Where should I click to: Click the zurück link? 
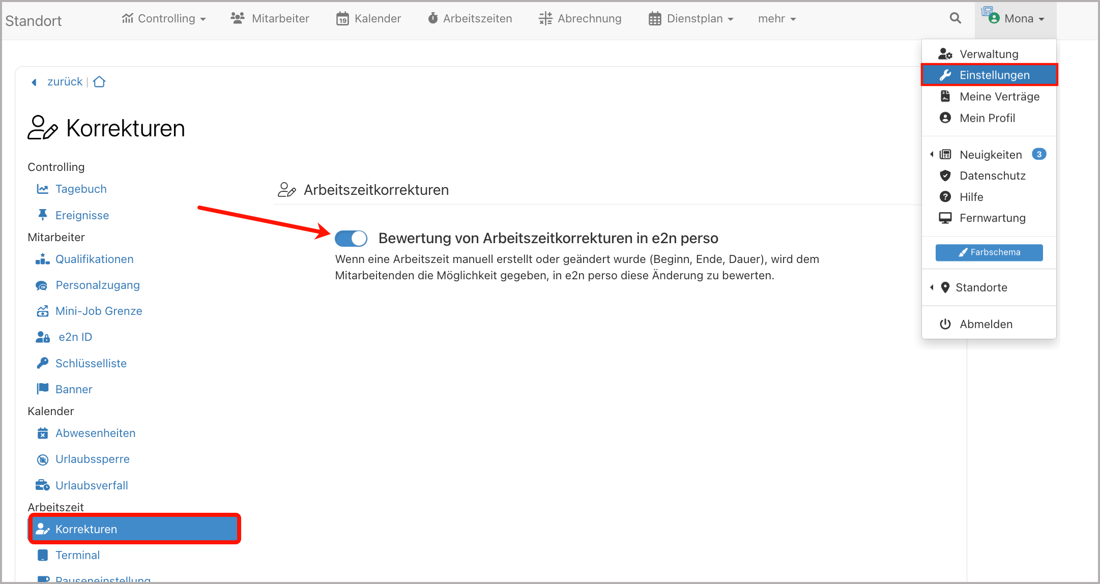pyautogui.click(x=64, y=81)
